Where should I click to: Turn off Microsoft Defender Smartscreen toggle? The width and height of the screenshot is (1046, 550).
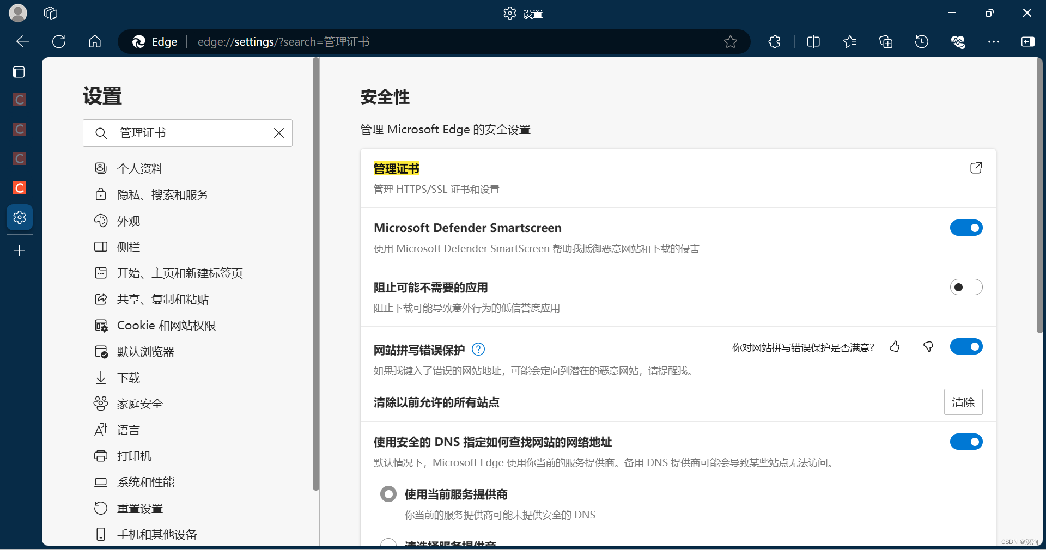(x=966, y=228)
